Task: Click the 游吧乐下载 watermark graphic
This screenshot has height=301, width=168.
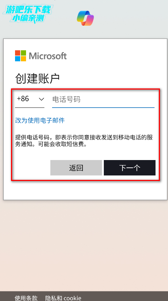Action: [28, 14]
